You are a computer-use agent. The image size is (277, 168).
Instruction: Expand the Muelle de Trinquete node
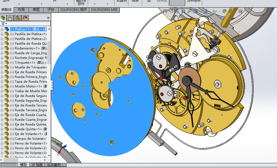[x=2, y=67]
